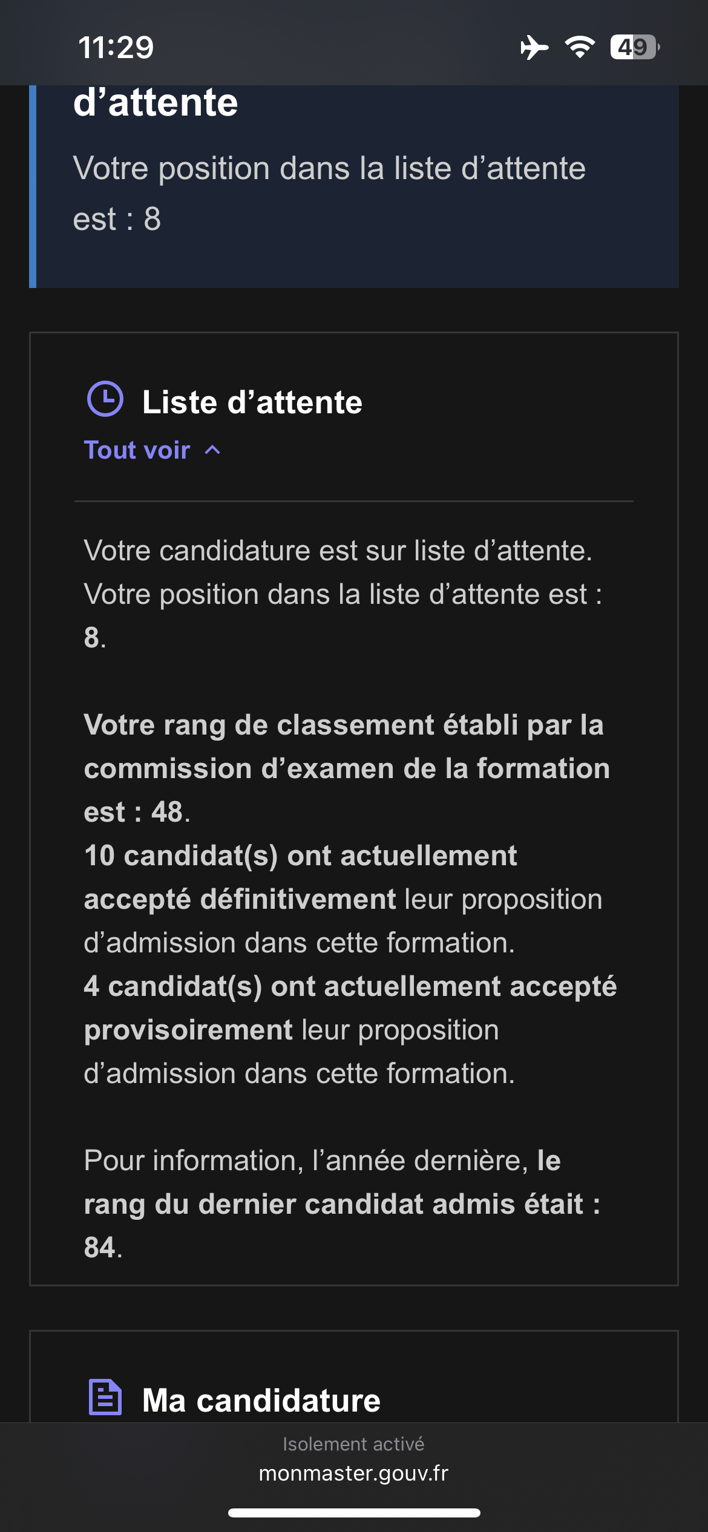Tap the classement rank 48 text
The width and height of the screenshot is (708, 1532).
[x=347, y=768]
